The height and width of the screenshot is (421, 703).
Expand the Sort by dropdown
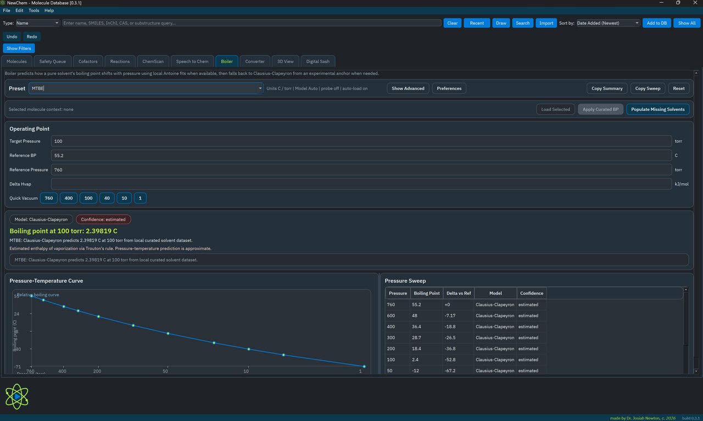tap(607, 23)
